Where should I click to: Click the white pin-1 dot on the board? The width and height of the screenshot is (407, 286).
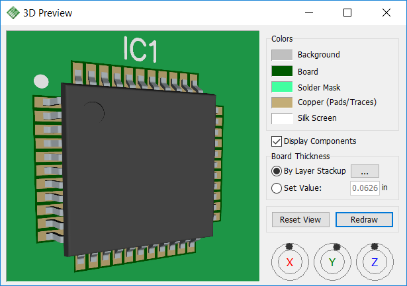(41, 81)
